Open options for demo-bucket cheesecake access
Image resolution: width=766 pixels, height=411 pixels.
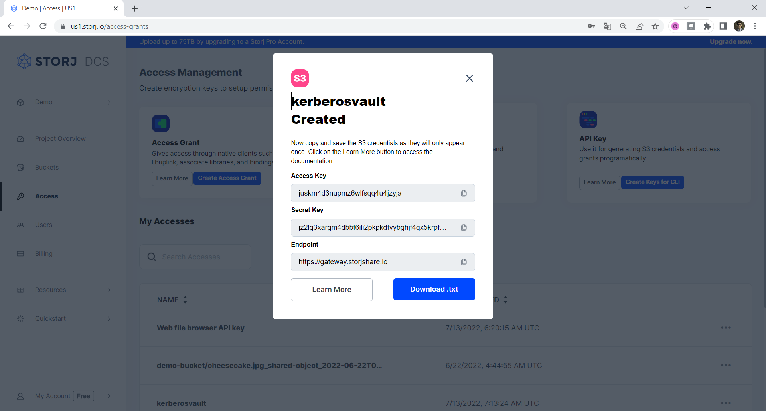726,366
